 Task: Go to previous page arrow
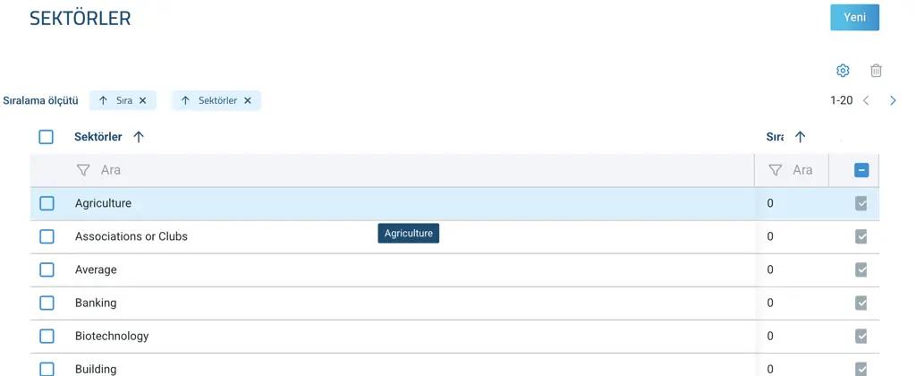(x=866, y=100)
